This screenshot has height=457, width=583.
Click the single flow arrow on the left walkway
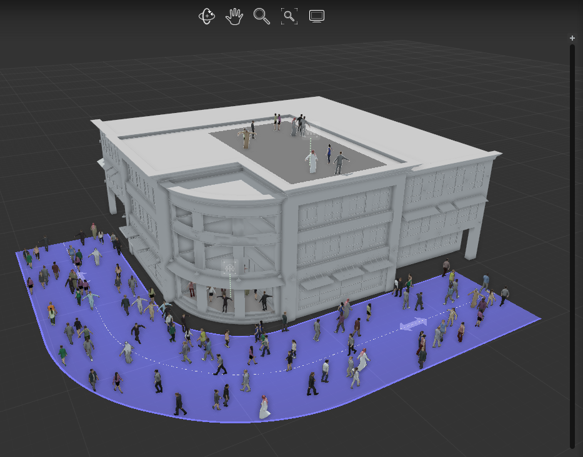(x=81, y=277)
